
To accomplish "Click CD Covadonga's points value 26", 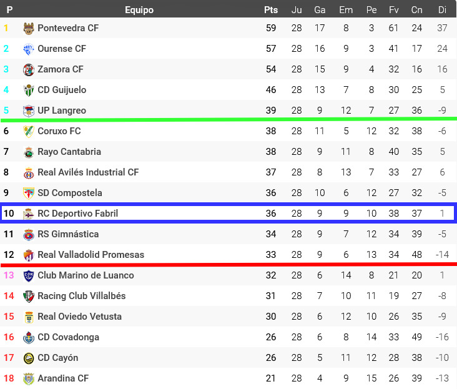I will click(270, 337).
